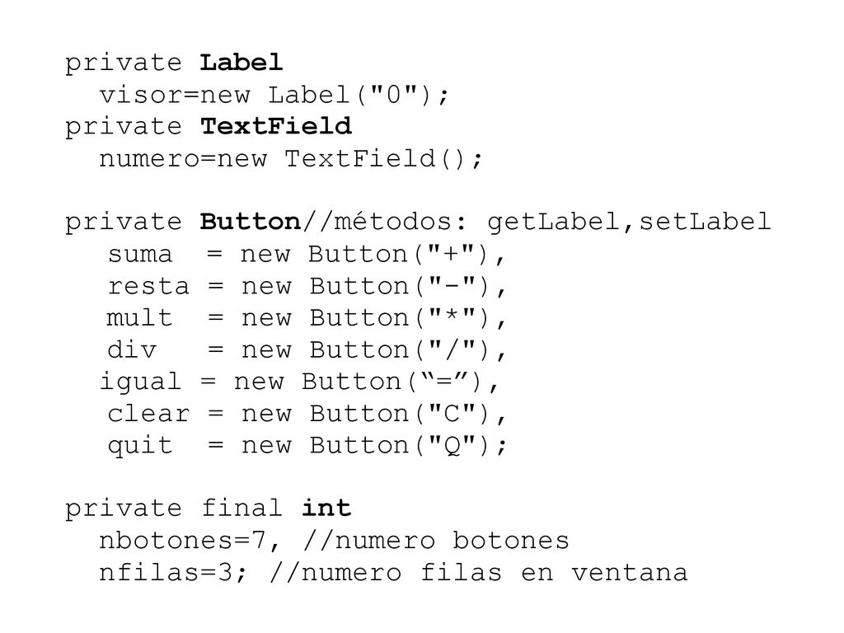Image resolution: width=844 pixels, height=633 pixels.
Task: Click the mult variable name
Action: (139, 317)
